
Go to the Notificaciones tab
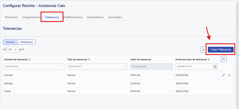click(x=73, y=17)
